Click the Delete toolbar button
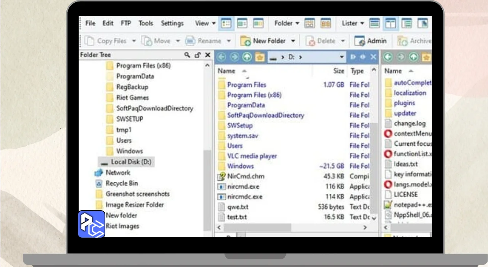488x267 pixels. tap(320, 41)
